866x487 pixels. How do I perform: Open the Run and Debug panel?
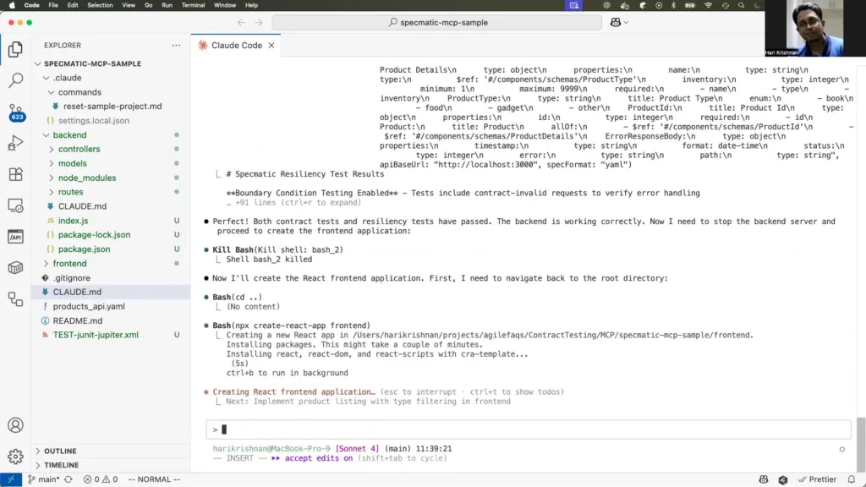(15, 142)
